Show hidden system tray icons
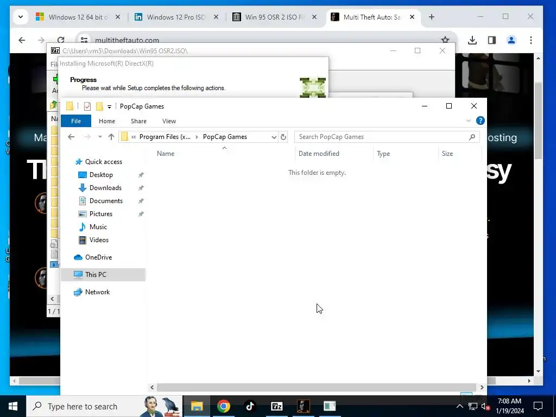Image resolution: width=556 pixels, height=417 pixels. click(459, 406)
